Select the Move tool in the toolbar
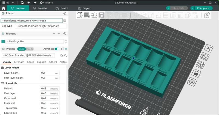Image resolution: width=219 pixels, height=115 pixels. [136, 15]
